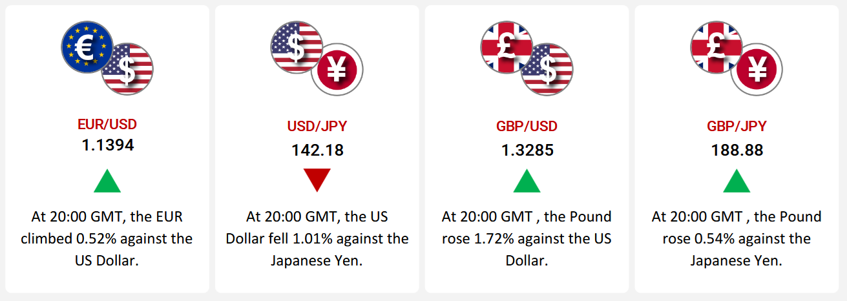Viewport: 847px width, 301px height.
Task: Click the GBP/USD currency pair flag icon
Action: pyautogui.click(x=527, y=59)
